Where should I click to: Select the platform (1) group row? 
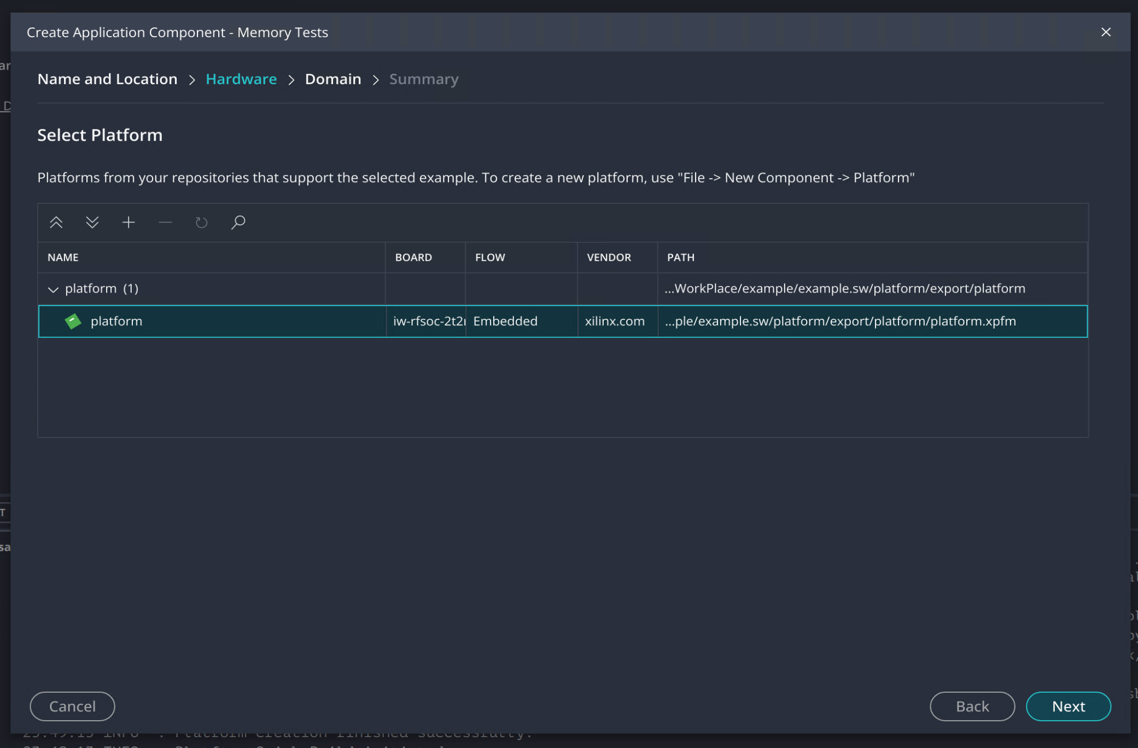coord(563,288)
